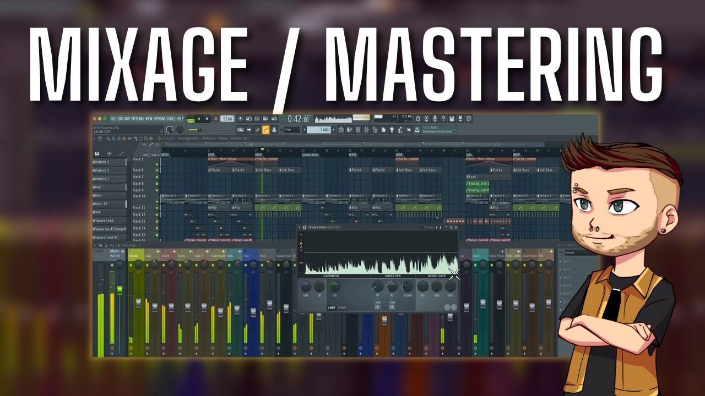Click the question mark help icon
Viewport: 705px width, 396px height.
(443, 119)
